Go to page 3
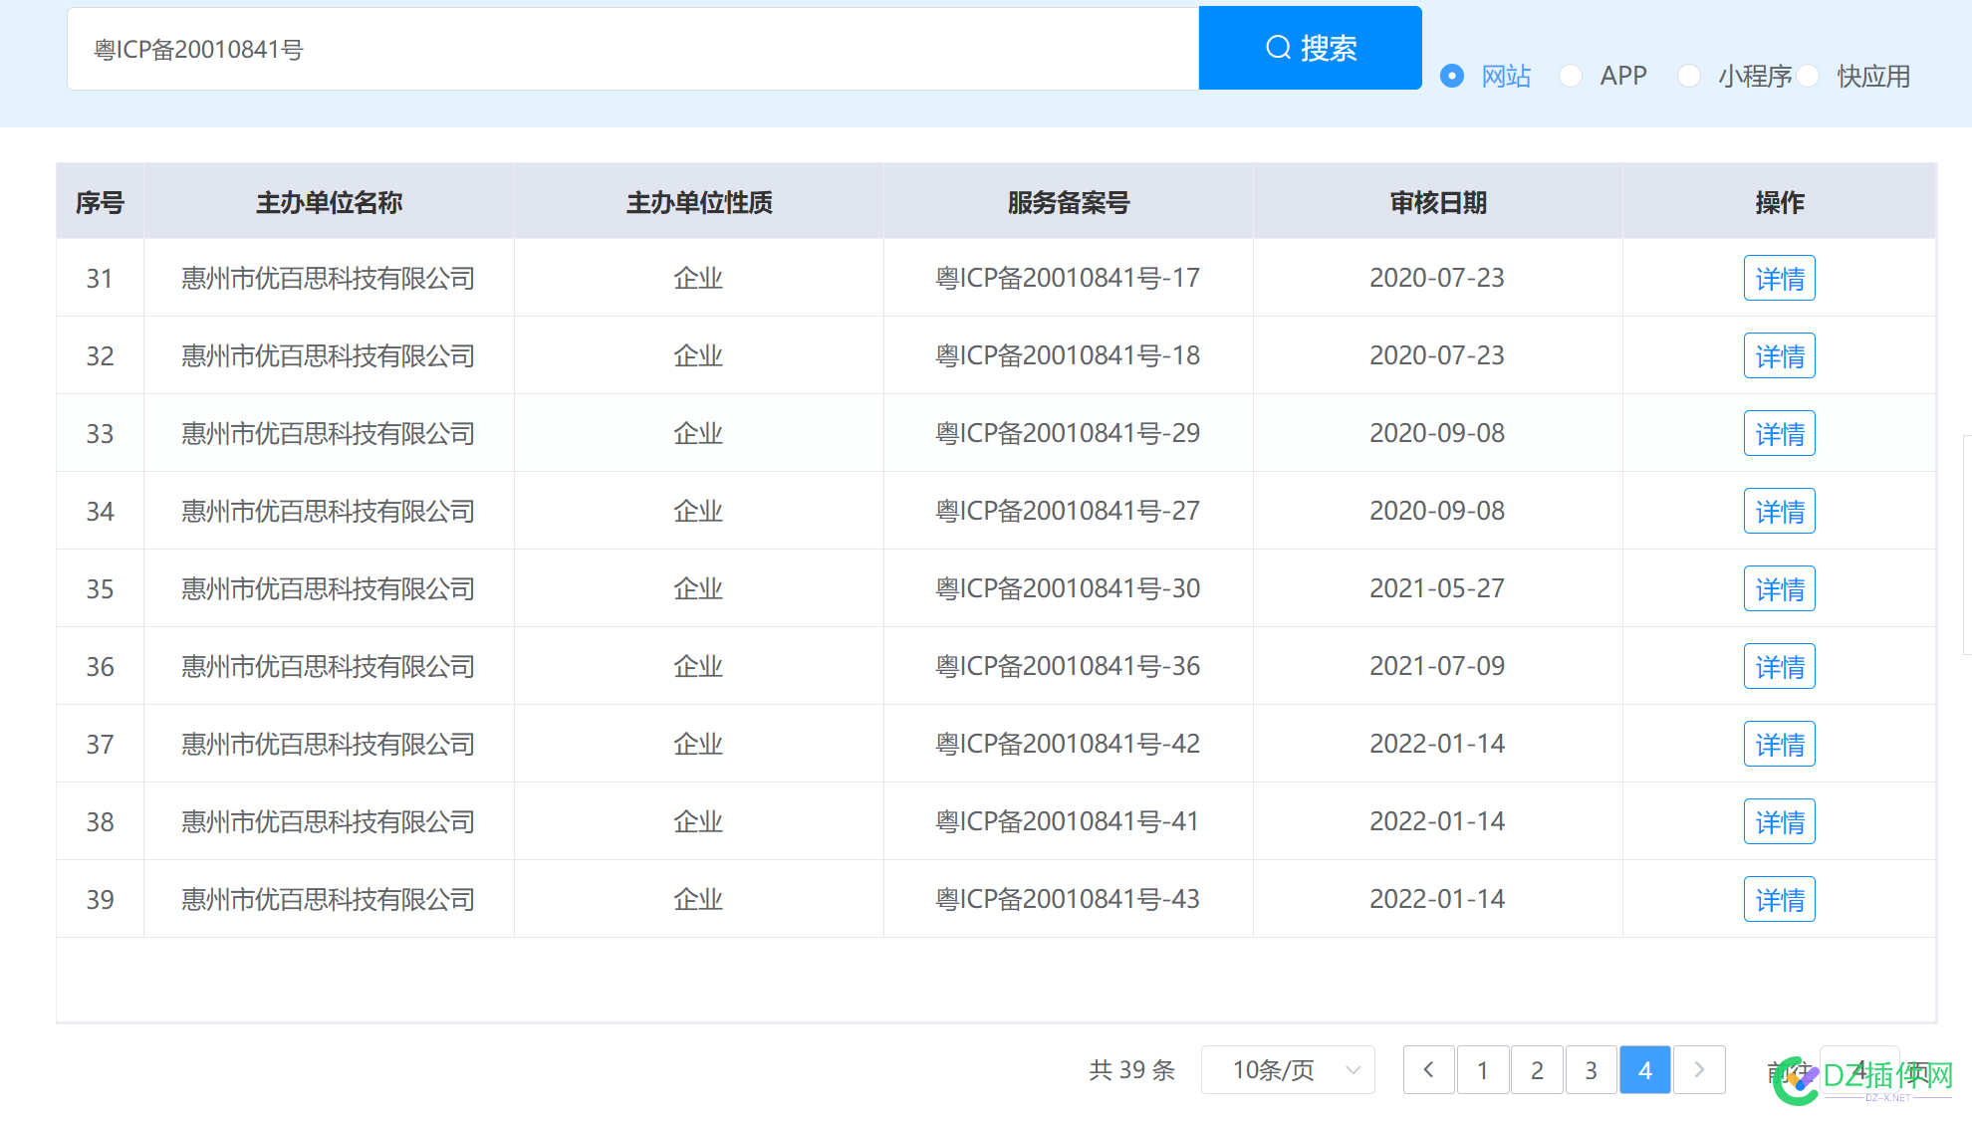Image resolution: width=1972 pixels, height=1121 pixels. [x=1591, y=1069]
